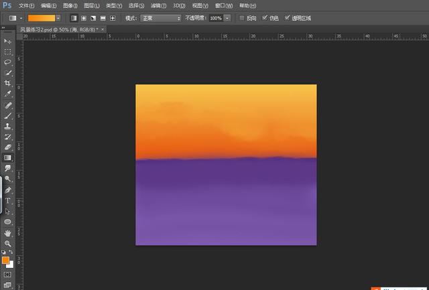Viewport: 429px width, 290px height.
Task: Select the Eyedropper tool
Action: (8, 94)
